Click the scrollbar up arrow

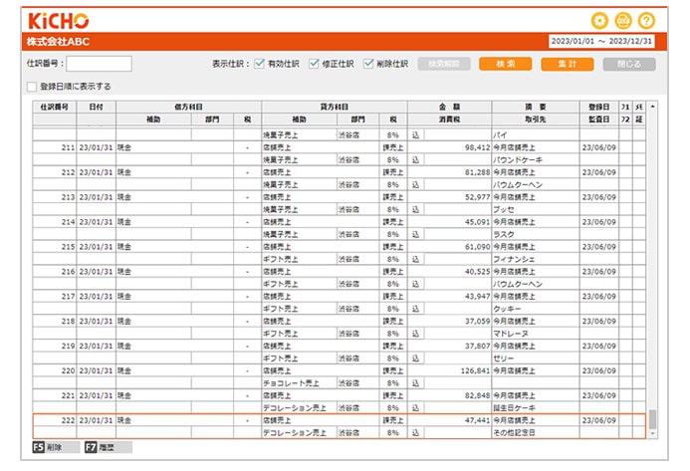[x=652, y=106]
